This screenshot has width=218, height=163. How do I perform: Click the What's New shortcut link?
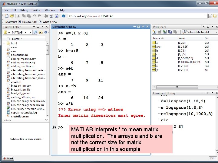click(x=48, y=22)
